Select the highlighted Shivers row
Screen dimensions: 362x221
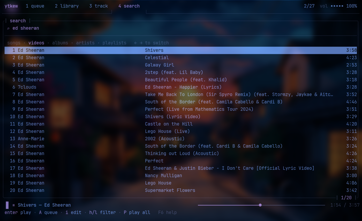(180, 50)
